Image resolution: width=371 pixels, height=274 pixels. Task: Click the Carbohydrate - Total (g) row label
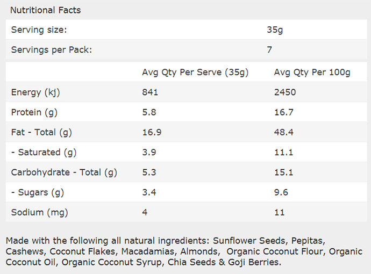click(x=64, y=172)
